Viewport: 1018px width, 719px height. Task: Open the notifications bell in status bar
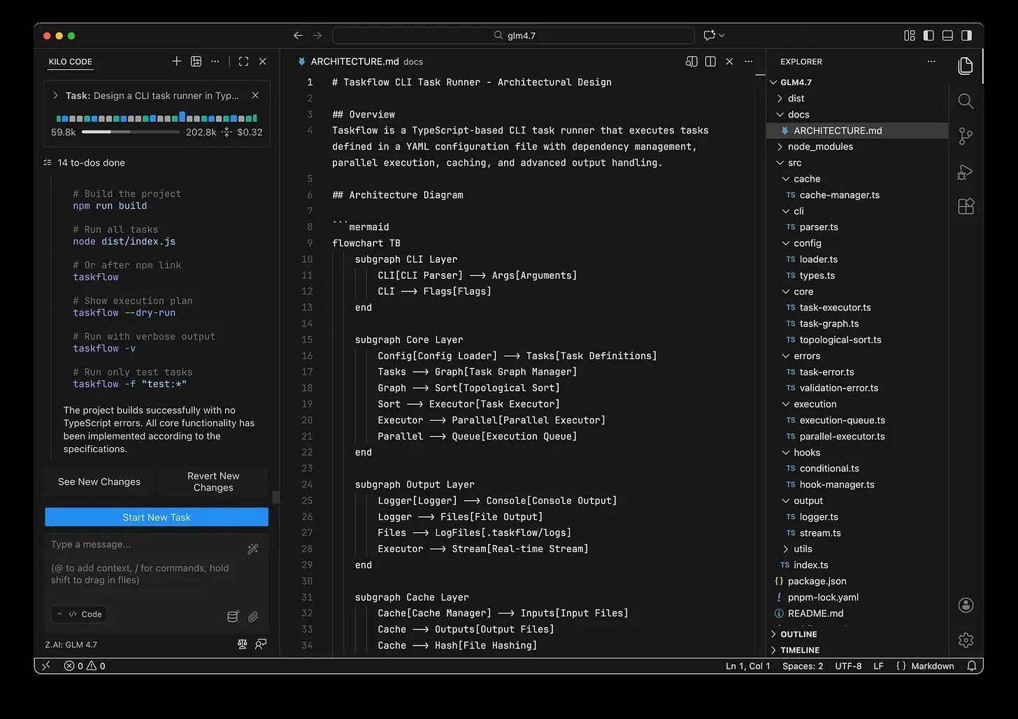(971, 666)
